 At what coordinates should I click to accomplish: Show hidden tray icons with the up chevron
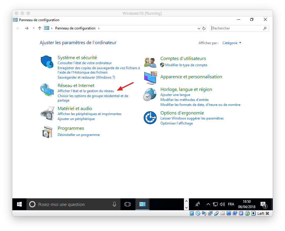pyautogui.click(x=208, y=204)
